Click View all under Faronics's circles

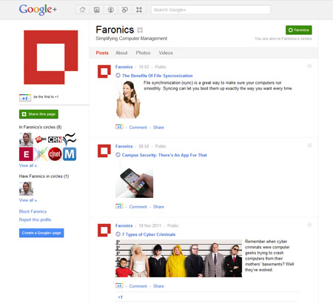28,165
